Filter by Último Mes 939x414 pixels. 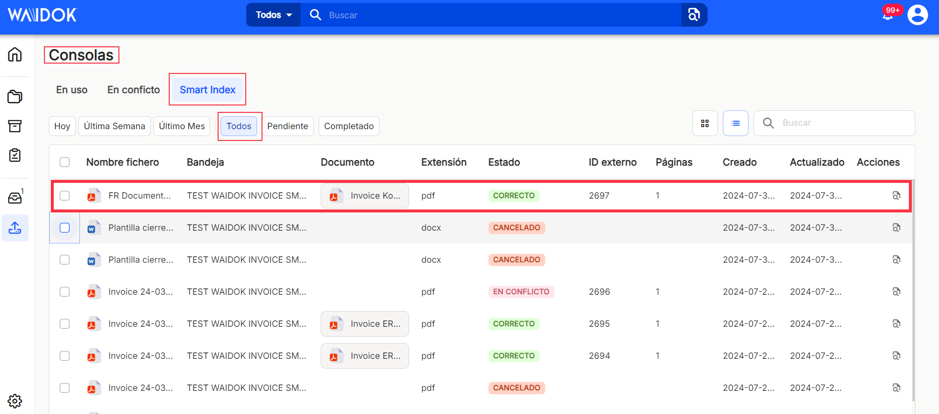tap(182, 126)
